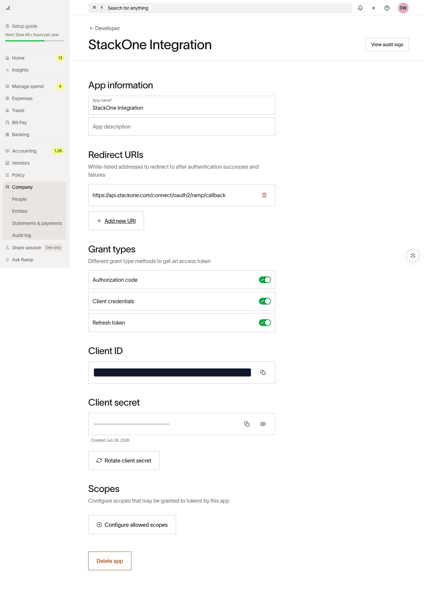
Task: Click Configure allowed scopes
Action: (x=132, y=525)
